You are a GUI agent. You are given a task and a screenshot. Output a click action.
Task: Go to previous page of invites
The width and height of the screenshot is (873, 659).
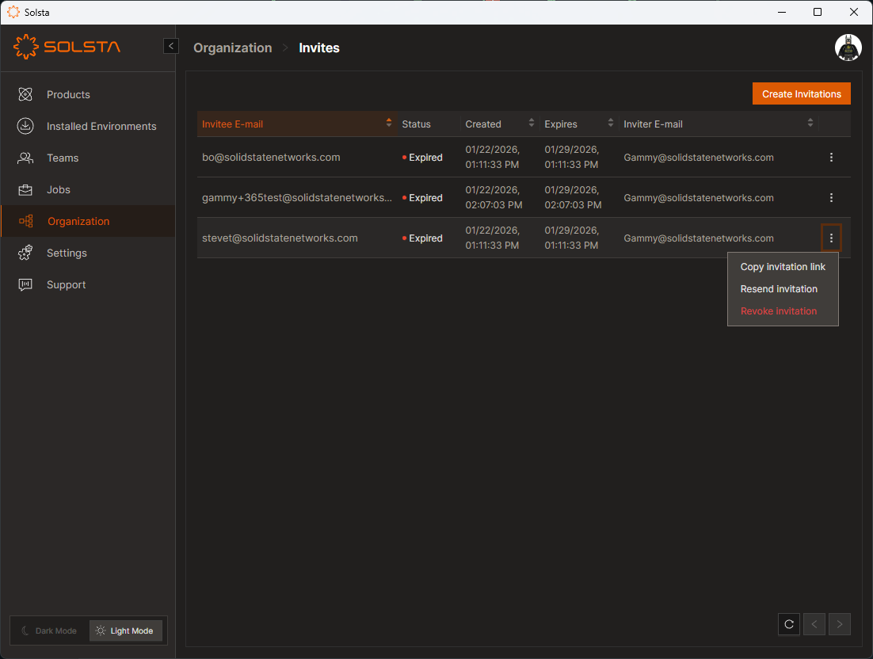point(814,624)
